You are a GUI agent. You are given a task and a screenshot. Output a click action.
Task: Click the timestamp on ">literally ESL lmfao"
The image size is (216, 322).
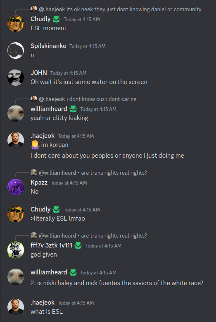(x=82, y=210)
